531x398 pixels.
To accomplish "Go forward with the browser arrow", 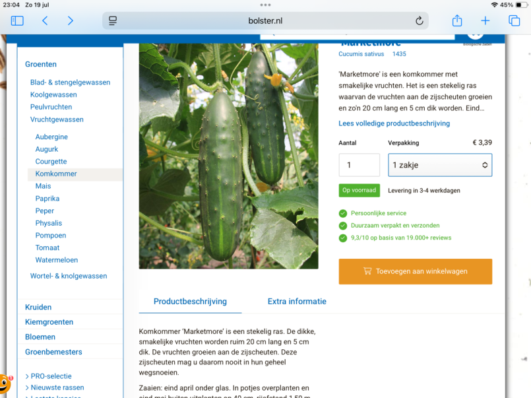I will (x=70, y=20).
